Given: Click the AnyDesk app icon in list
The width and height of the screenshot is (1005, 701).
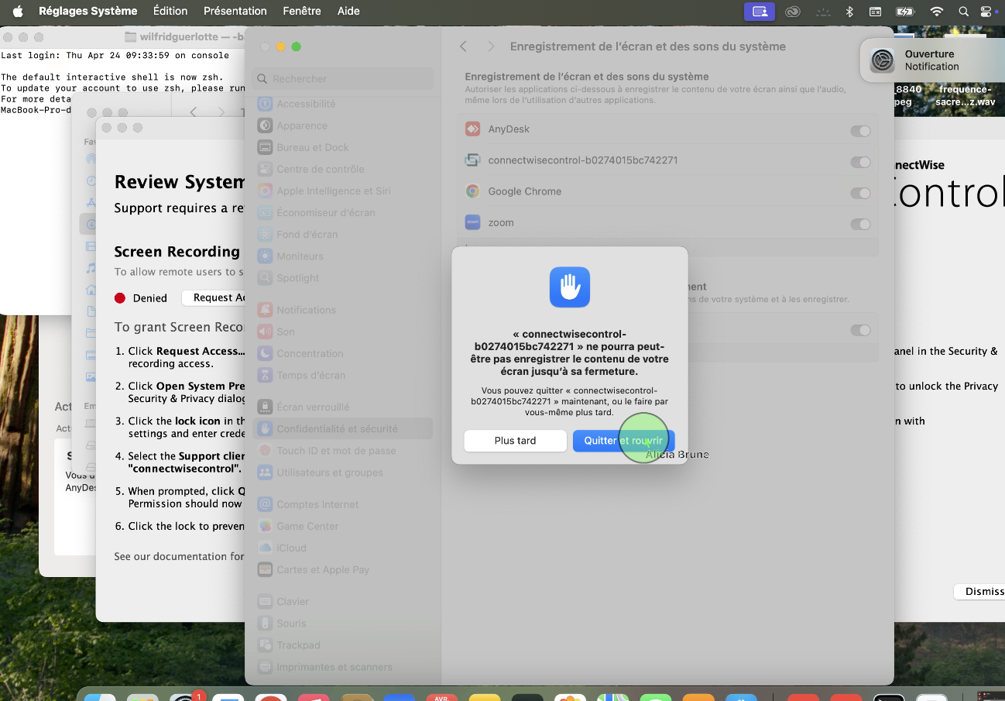Looking at the screenshot, I should click(x=472, y=129).
